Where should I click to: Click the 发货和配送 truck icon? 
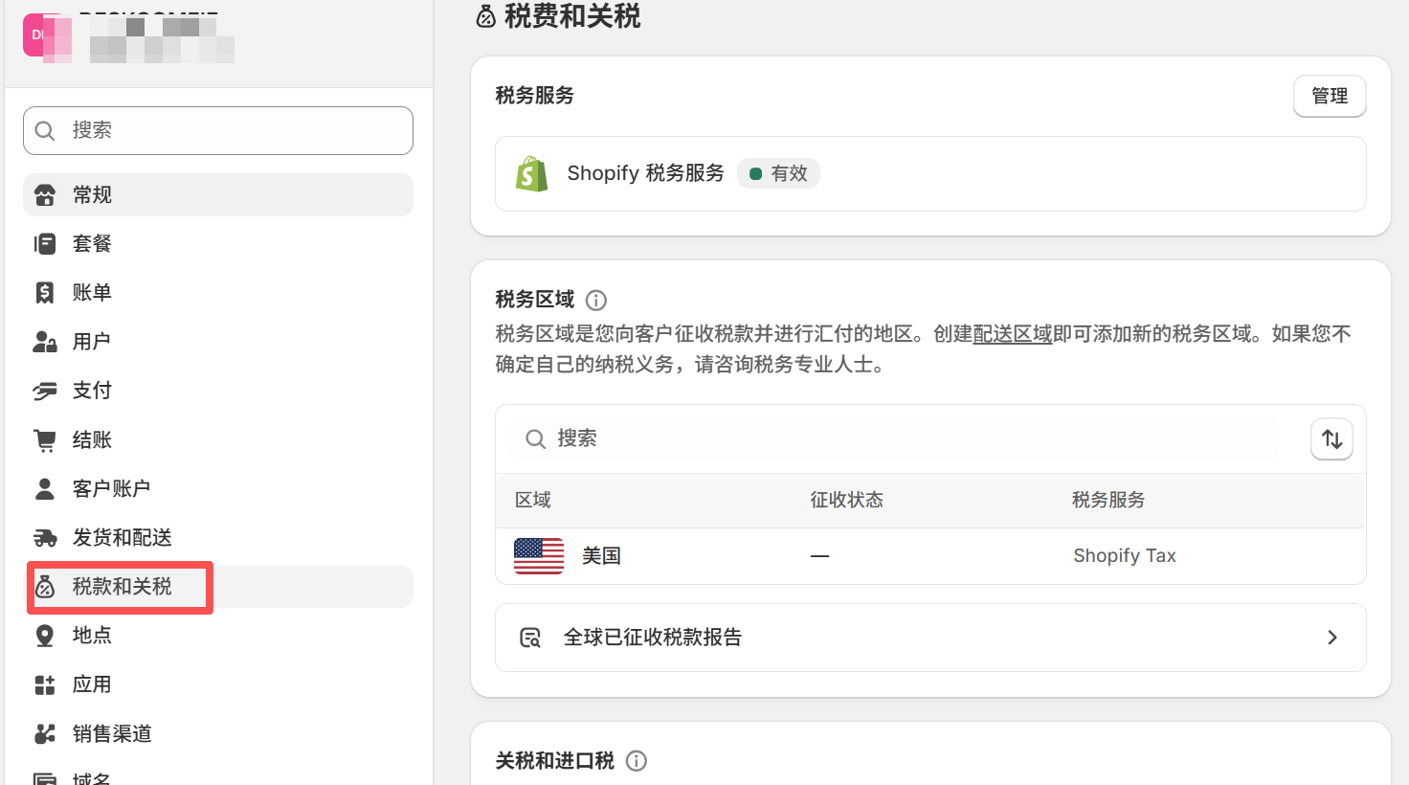[45, 538]
